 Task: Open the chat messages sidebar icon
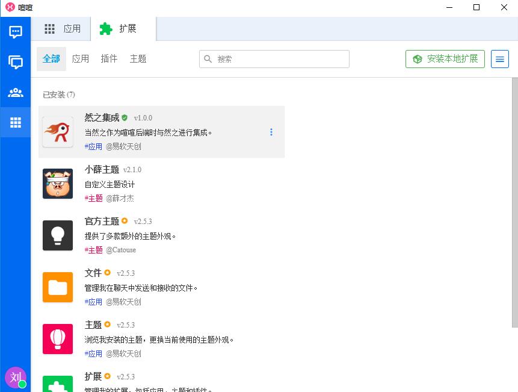pos(16,32)
